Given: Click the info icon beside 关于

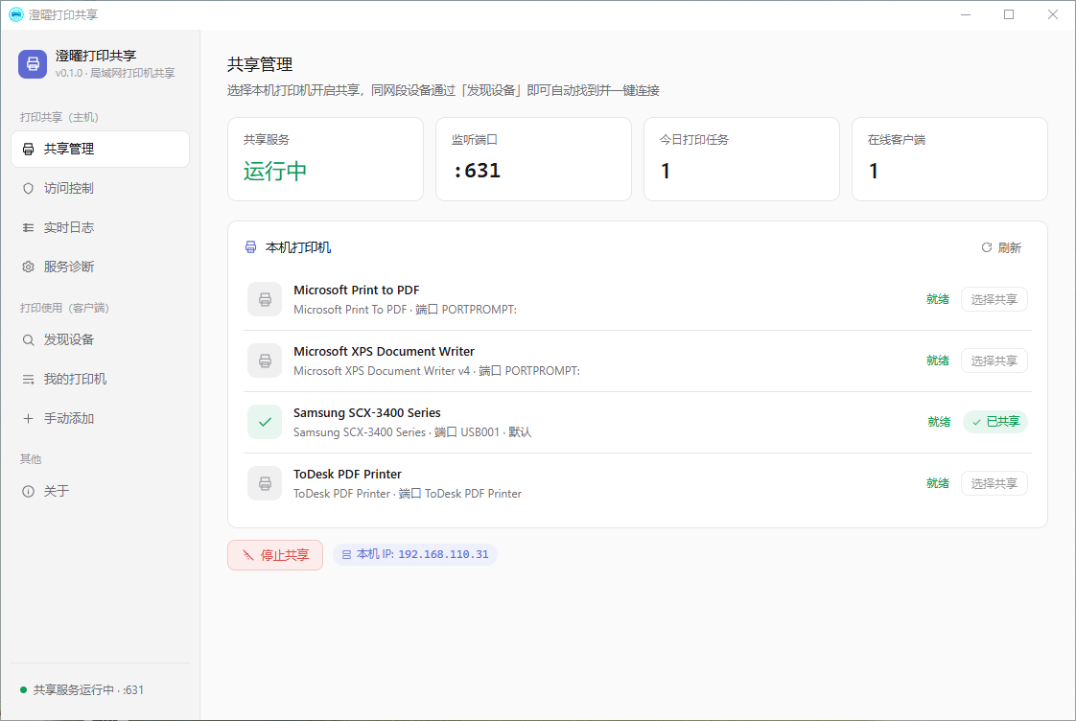Looking at the screenshot, I should (x=28, y=491).
